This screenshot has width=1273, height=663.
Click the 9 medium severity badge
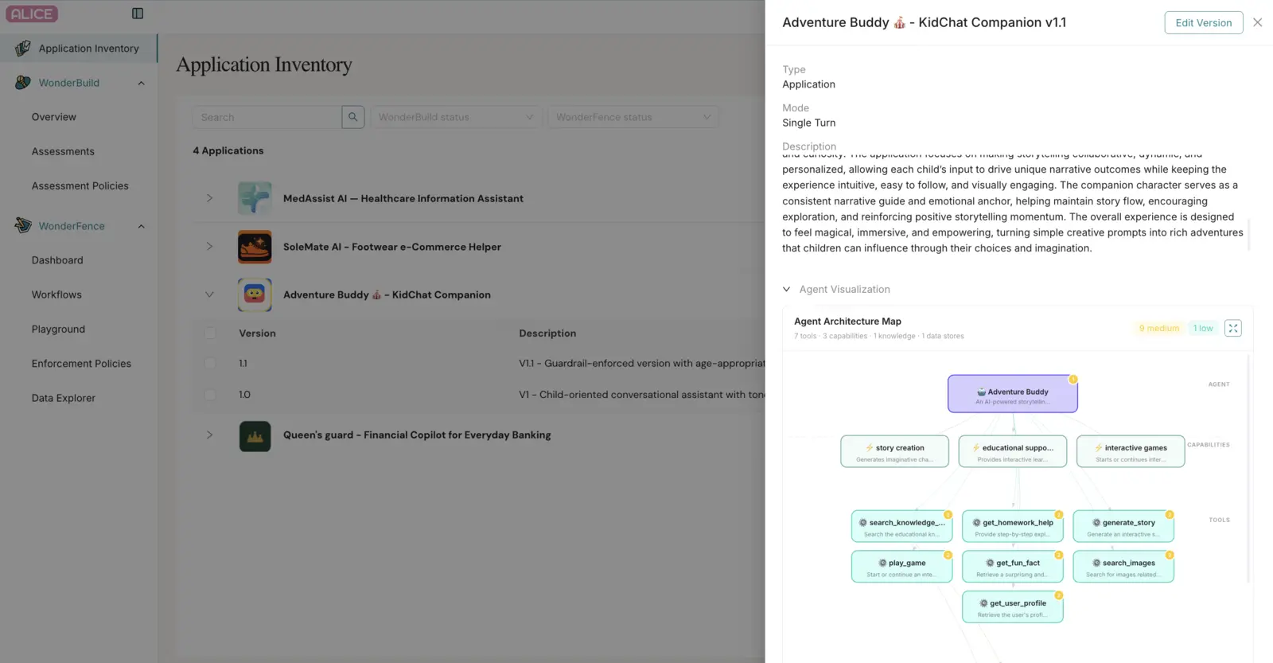coord(1158,328)
